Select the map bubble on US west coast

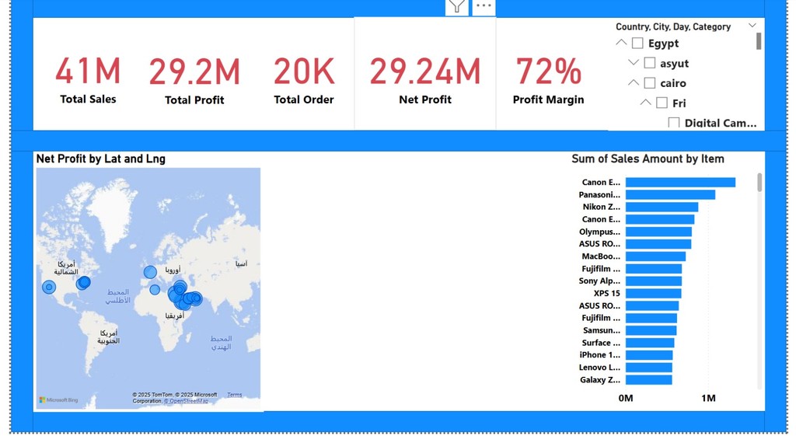point(49,288)
